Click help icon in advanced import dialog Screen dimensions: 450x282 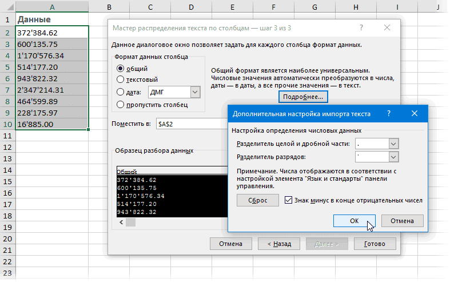point(388,114)
